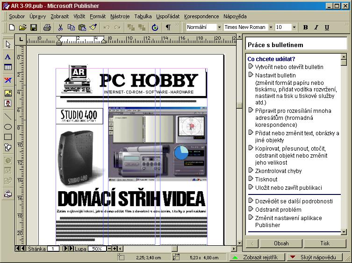Image resolution: width=352 pixels, height=263 pixels.
Task: Click the horizontal scrollbar thumb
Action: click(174, 249)
